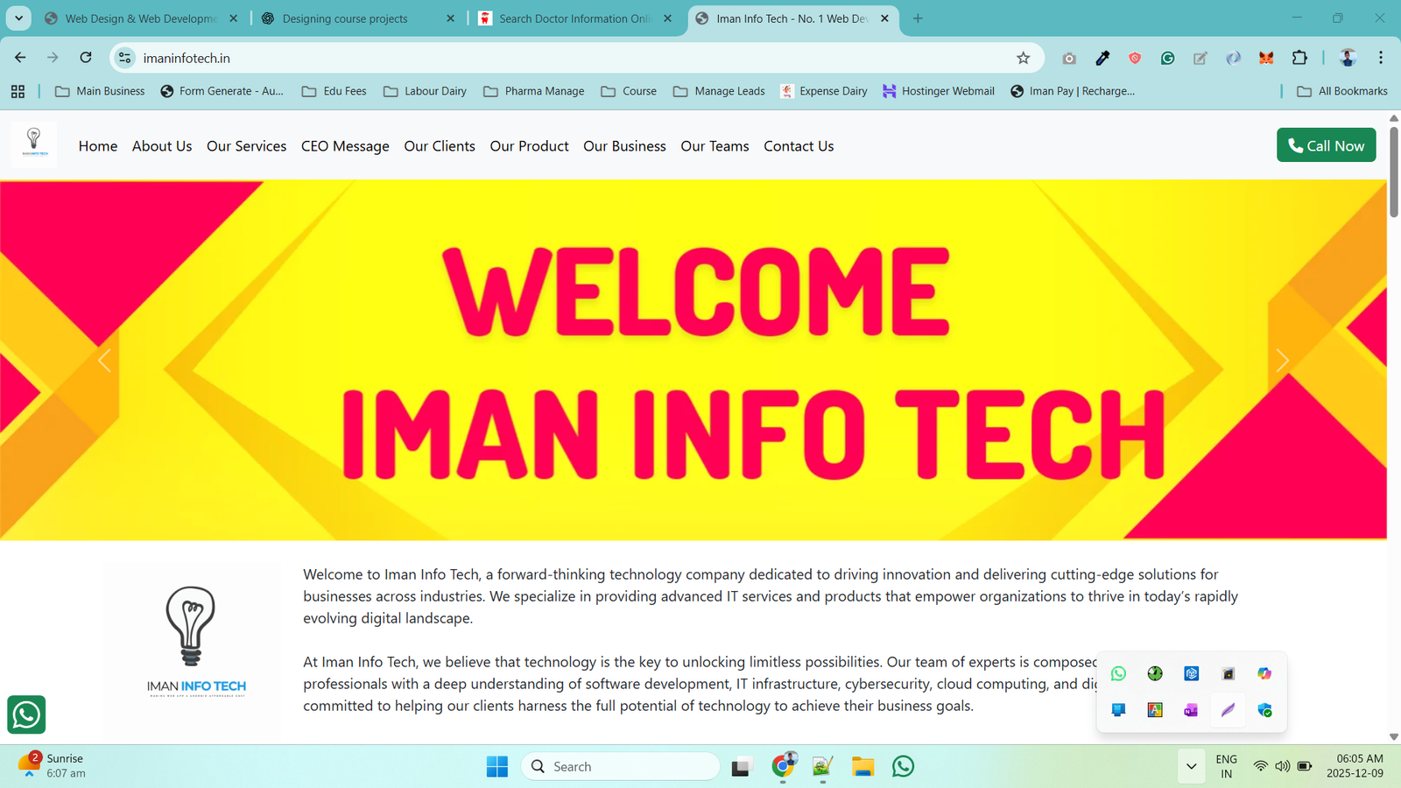Open the Contact Us page link
Image resolution: width=1401 pixels, height=788 pixels.
pyautogui.click(x=799, y=146)
